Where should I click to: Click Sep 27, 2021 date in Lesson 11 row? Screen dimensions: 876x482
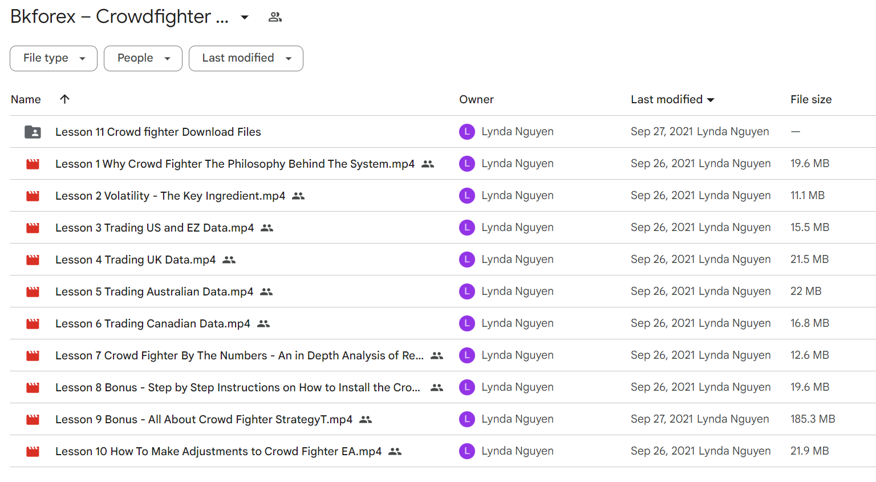[662, 132]
